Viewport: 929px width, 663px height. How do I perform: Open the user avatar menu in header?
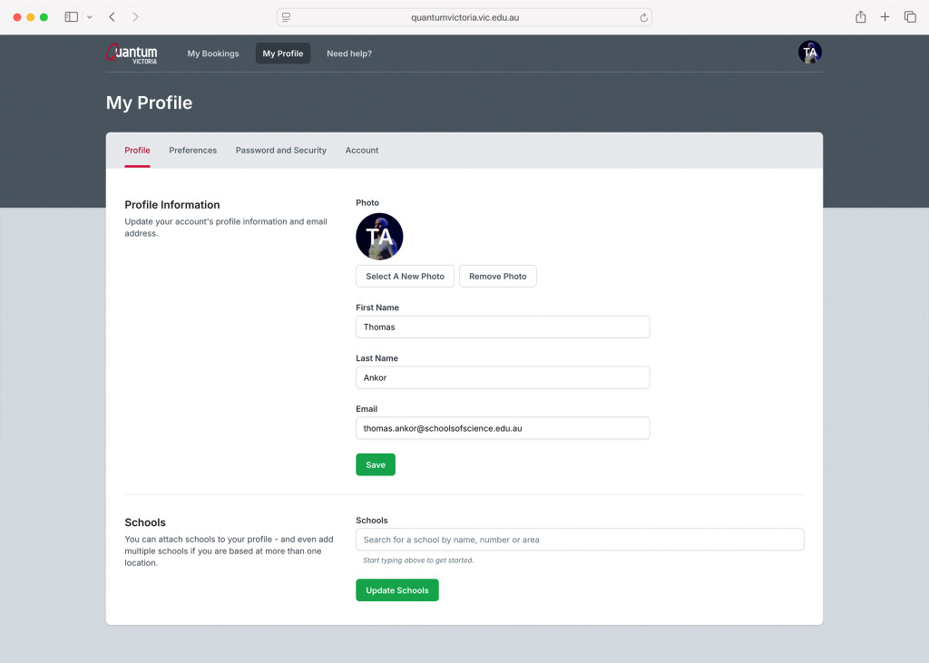pyautogui.click(x=809, y=53)
